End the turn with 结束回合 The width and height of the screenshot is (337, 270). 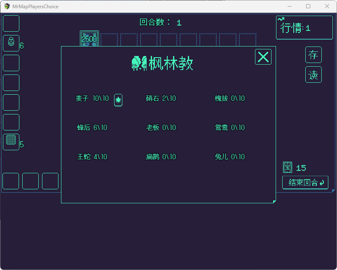(305, 183)
